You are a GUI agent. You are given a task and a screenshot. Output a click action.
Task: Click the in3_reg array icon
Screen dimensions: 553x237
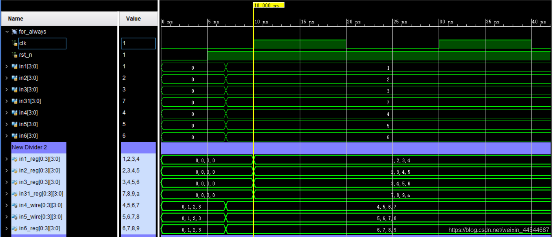tap(14, 182)
